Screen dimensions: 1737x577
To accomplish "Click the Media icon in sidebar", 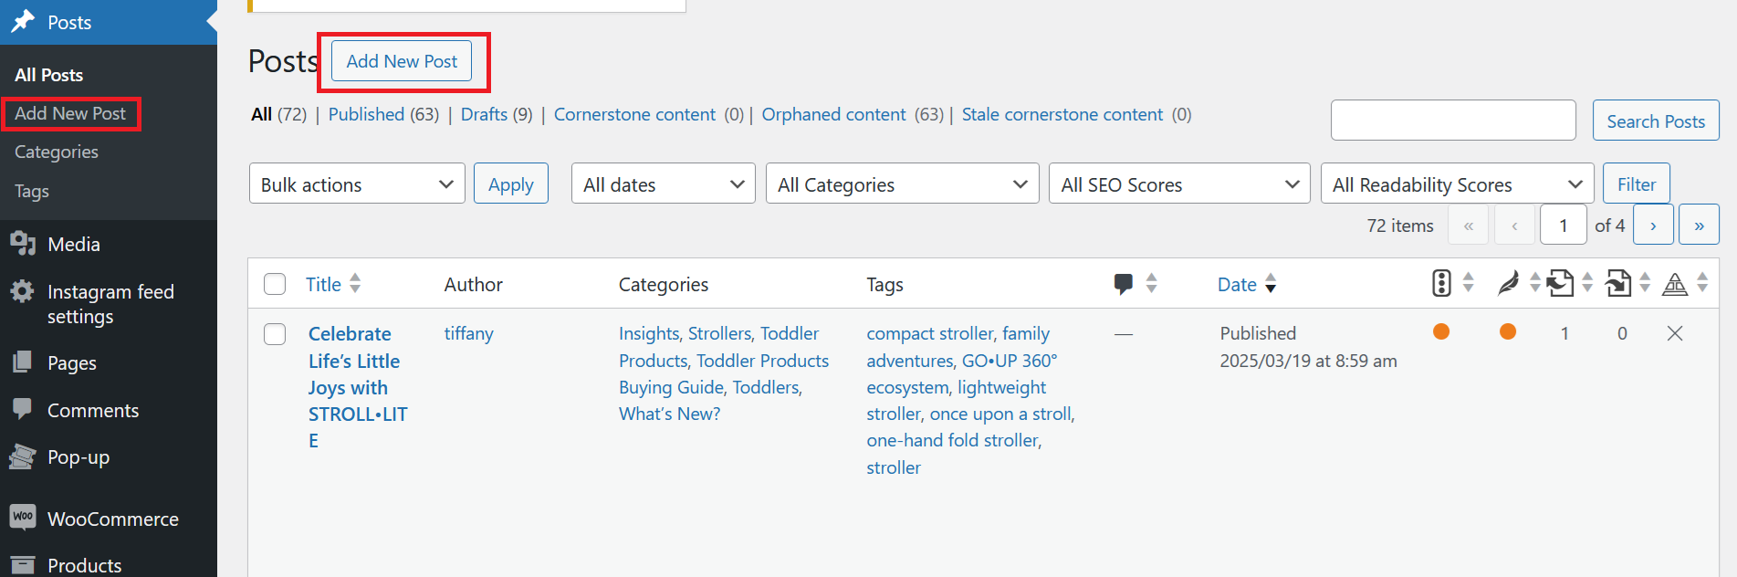I will [x=23, y=244].
